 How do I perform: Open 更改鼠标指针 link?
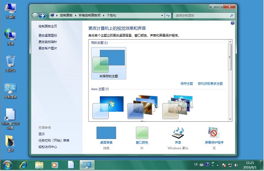pos(48,42)
